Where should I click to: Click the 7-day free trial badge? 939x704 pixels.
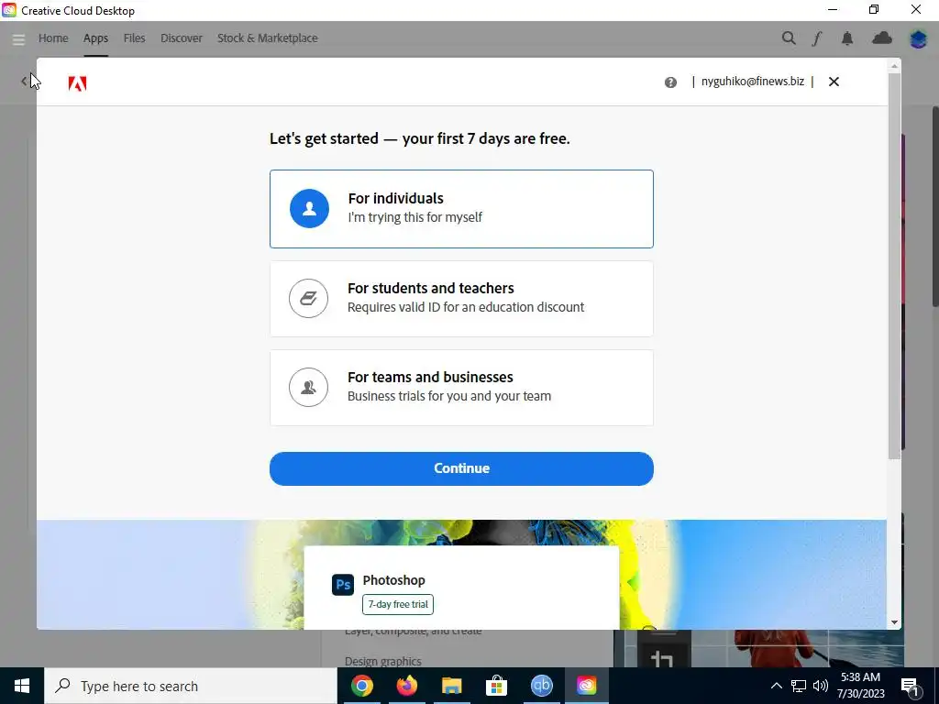(398, 604)
